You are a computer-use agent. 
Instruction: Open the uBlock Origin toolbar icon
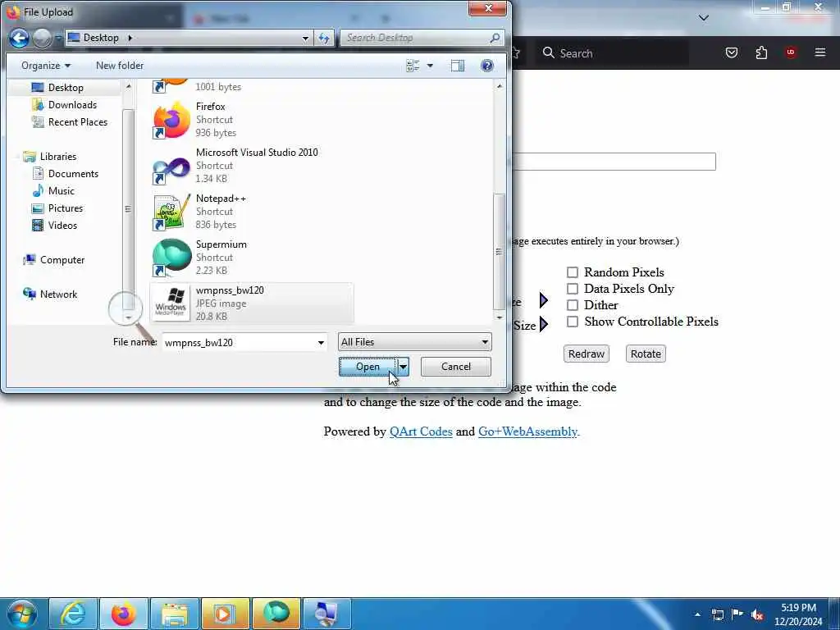coord(790,52)
